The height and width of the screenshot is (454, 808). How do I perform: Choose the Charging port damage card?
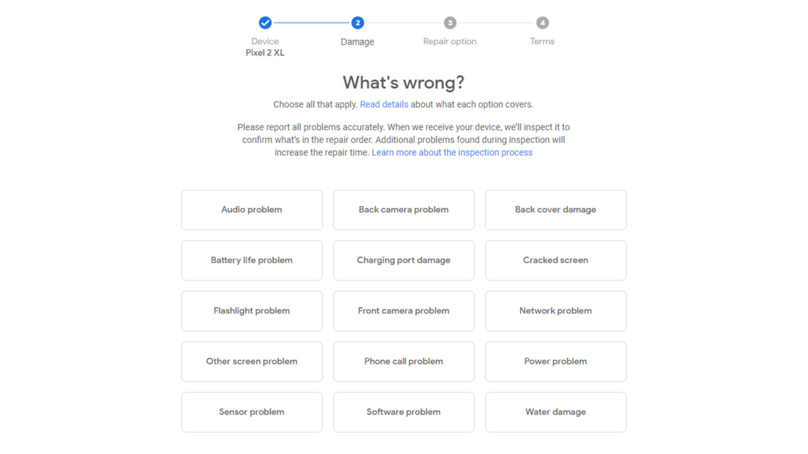pos(403,260)
